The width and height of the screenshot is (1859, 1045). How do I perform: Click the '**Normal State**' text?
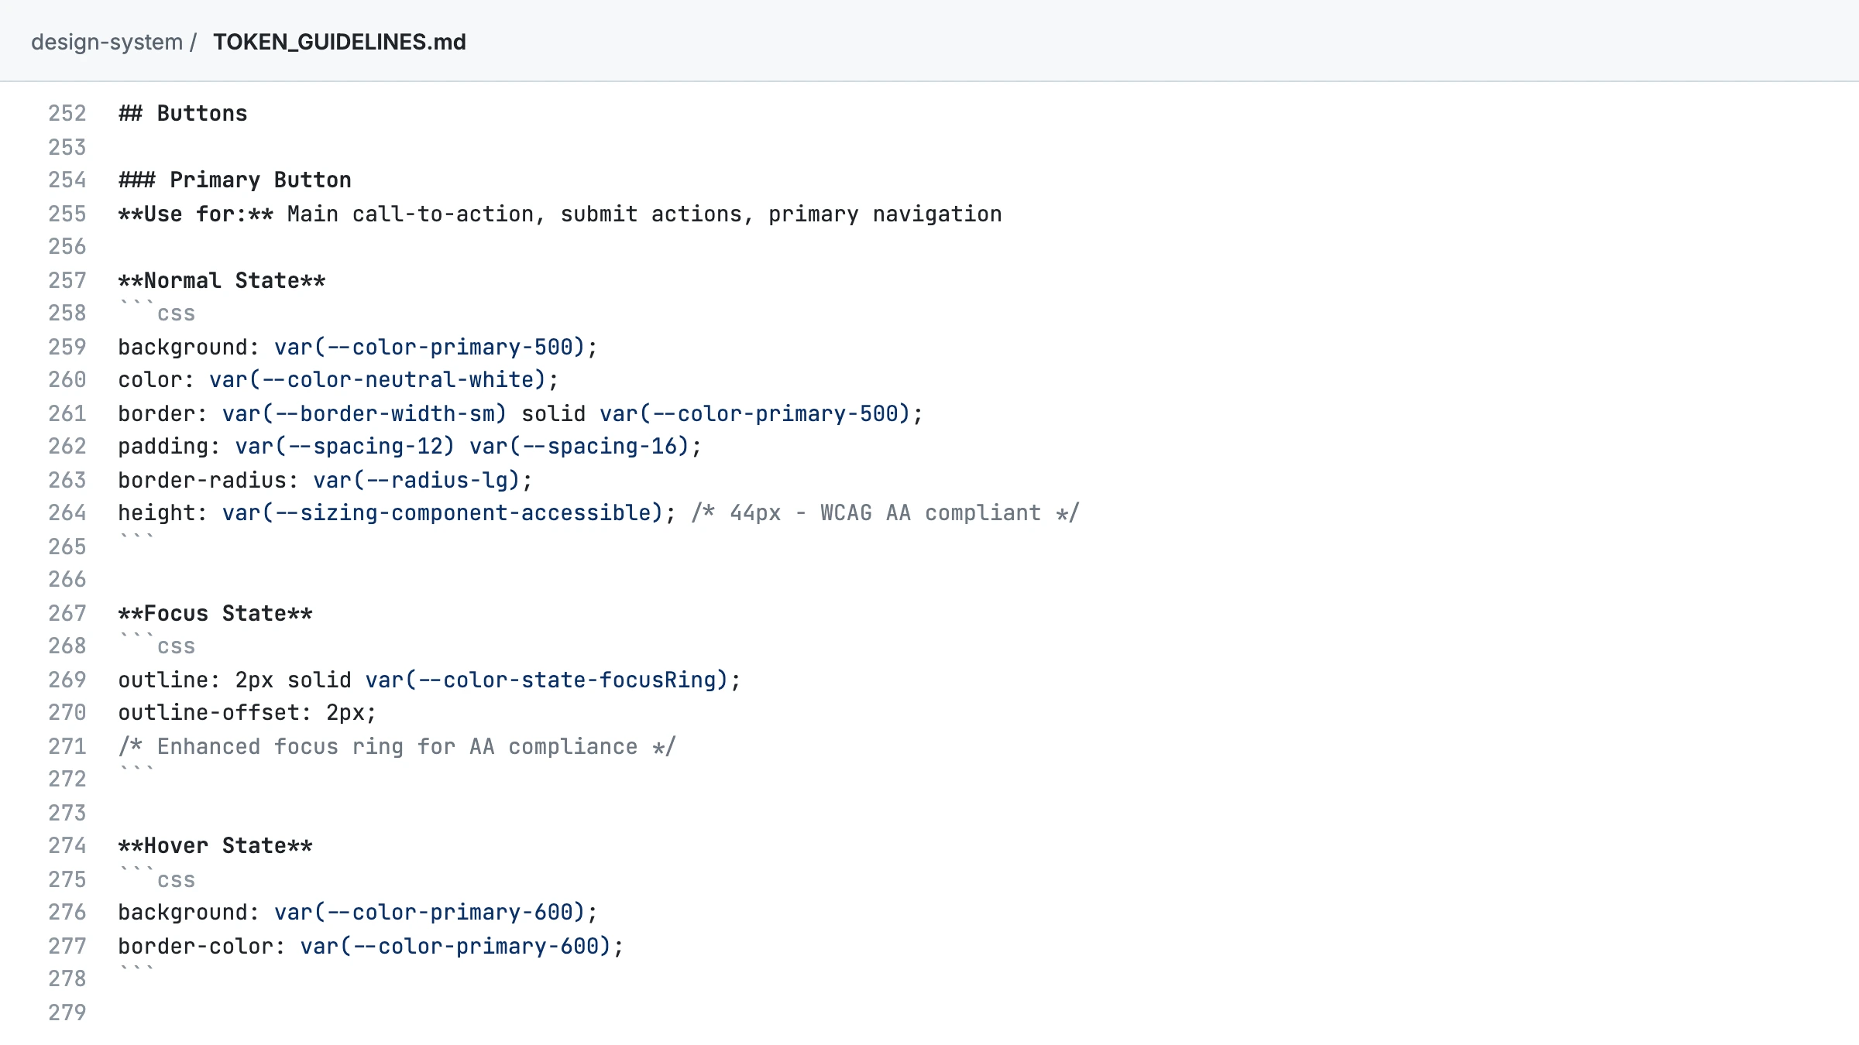point(222,281)
